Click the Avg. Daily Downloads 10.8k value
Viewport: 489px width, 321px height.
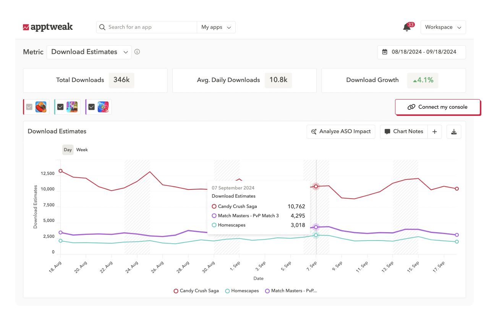click(x=278, y=80)
